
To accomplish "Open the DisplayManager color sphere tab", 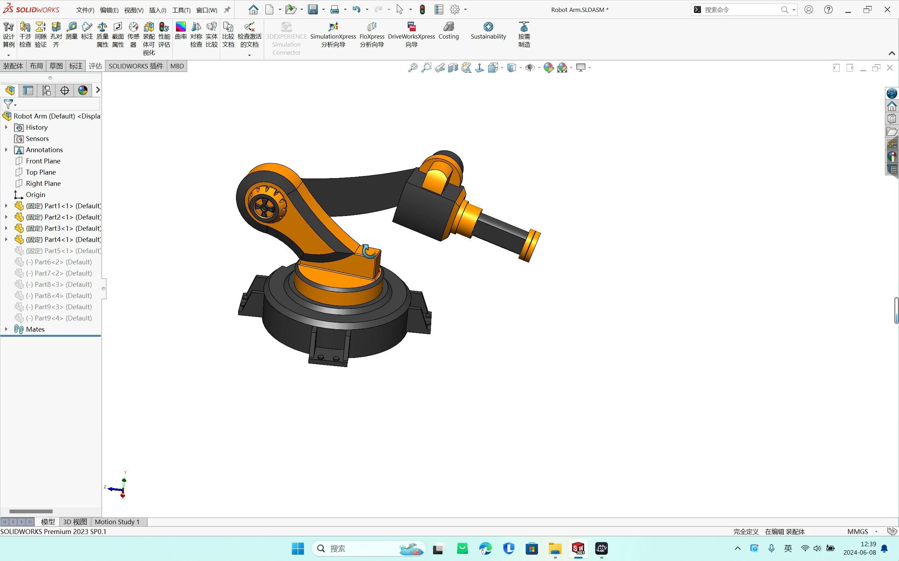I will pyautogui.click(x=83, y=90).
